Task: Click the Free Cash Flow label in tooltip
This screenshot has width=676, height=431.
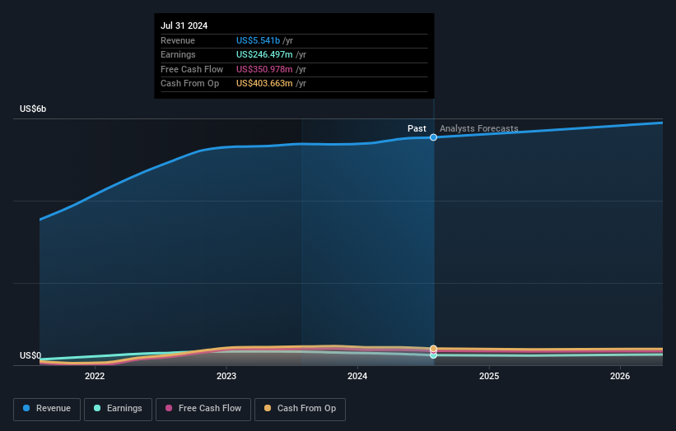Action: (x=192, y=69)
